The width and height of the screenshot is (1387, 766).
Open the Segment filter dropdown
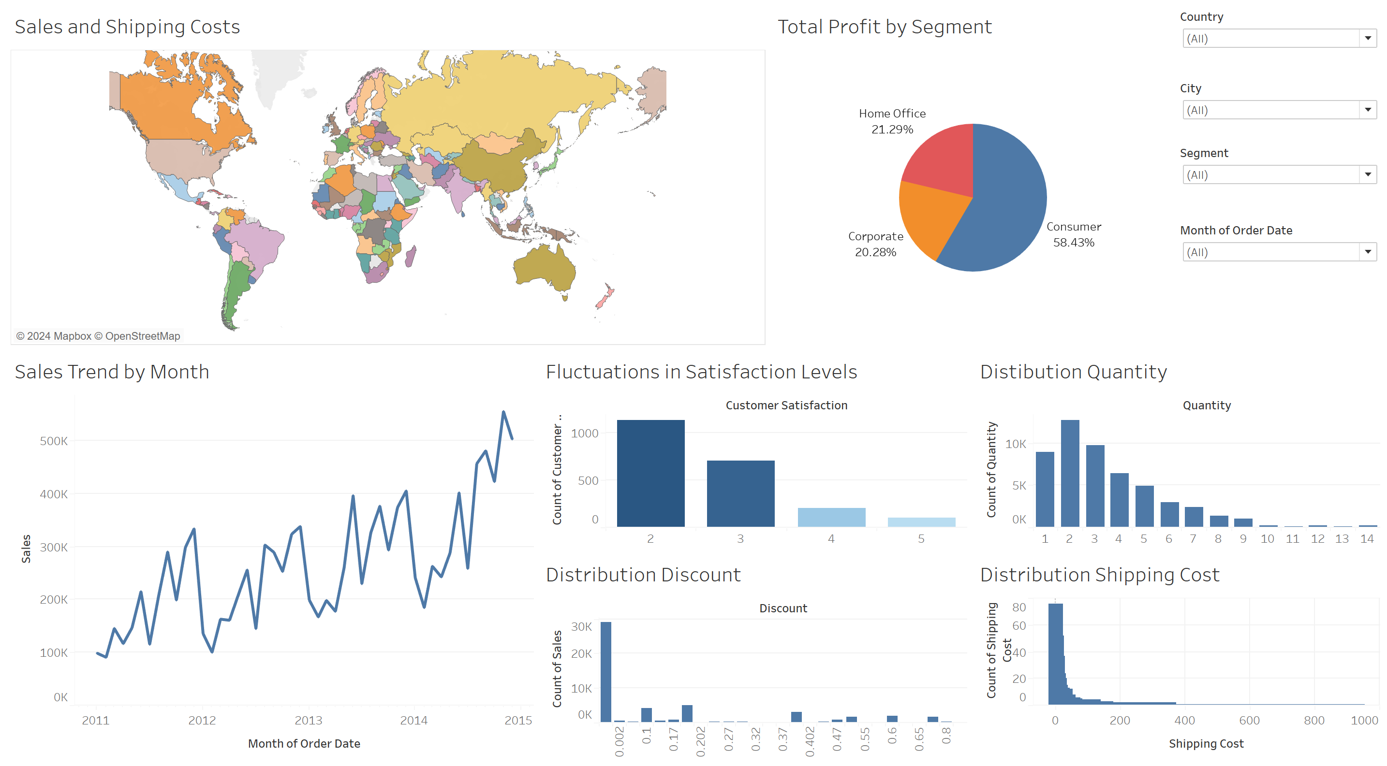click(x=1367, y=175)
